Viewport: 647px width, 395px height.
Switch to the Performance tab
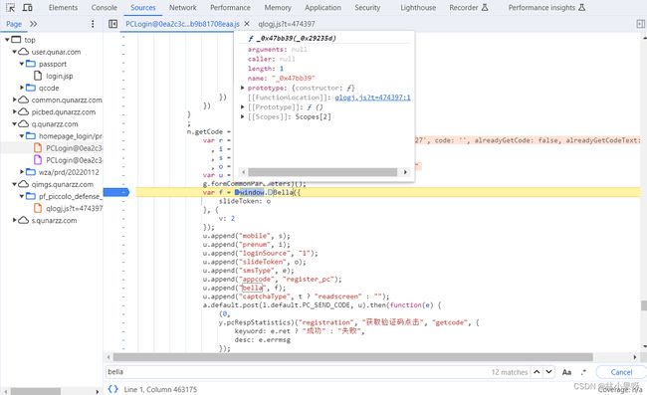230,7
